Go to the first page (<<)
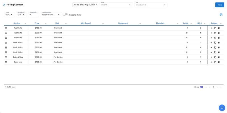 pyautogui.click(x=206, y=87)
